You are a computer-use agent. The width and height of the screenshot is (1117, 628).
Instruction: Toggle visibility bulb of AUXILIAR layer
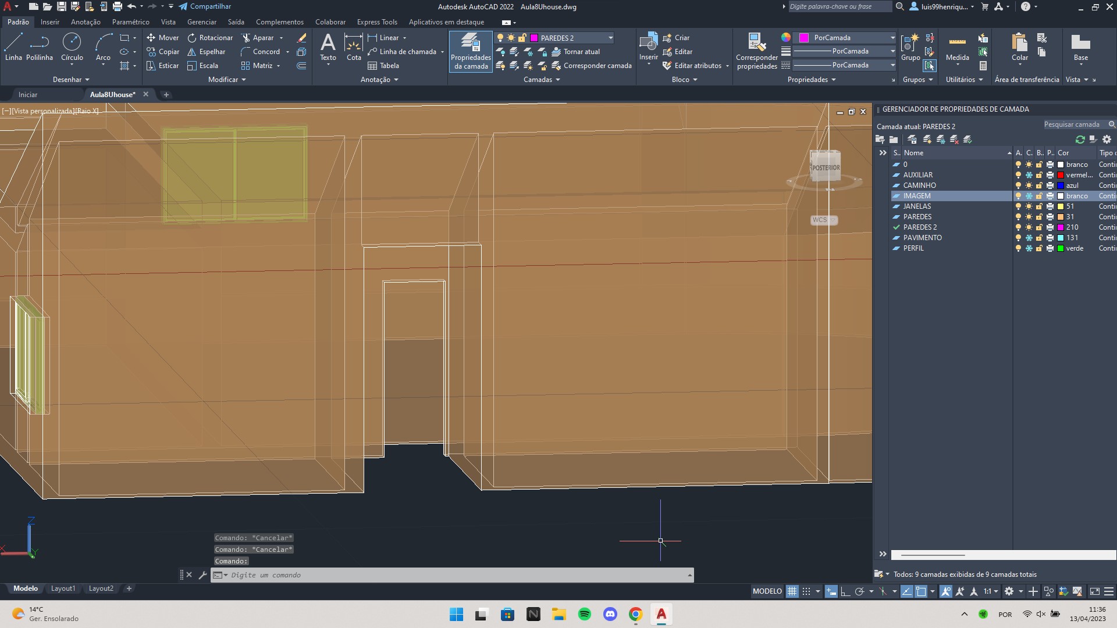coord(1018,175)
